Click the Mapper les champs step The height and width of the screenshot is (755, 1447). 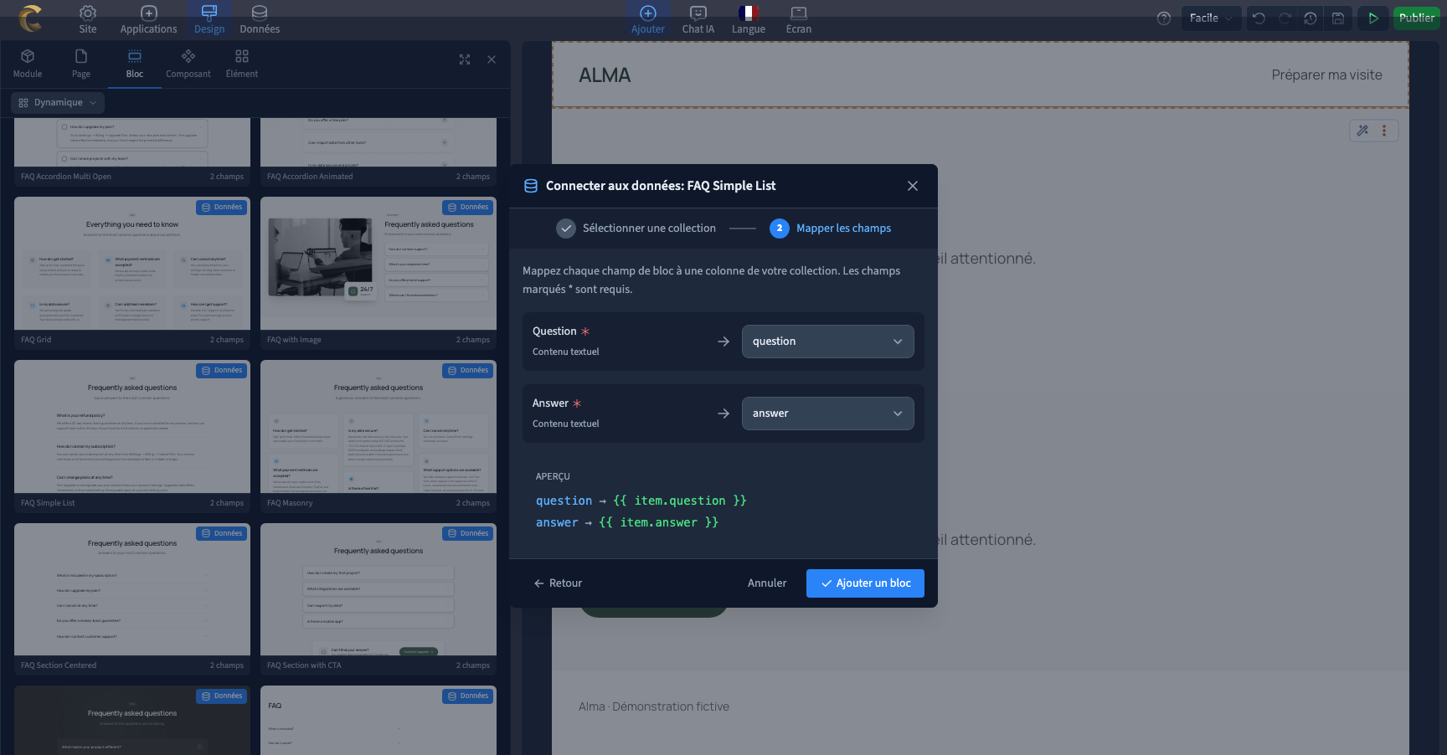tap(831, 229)
